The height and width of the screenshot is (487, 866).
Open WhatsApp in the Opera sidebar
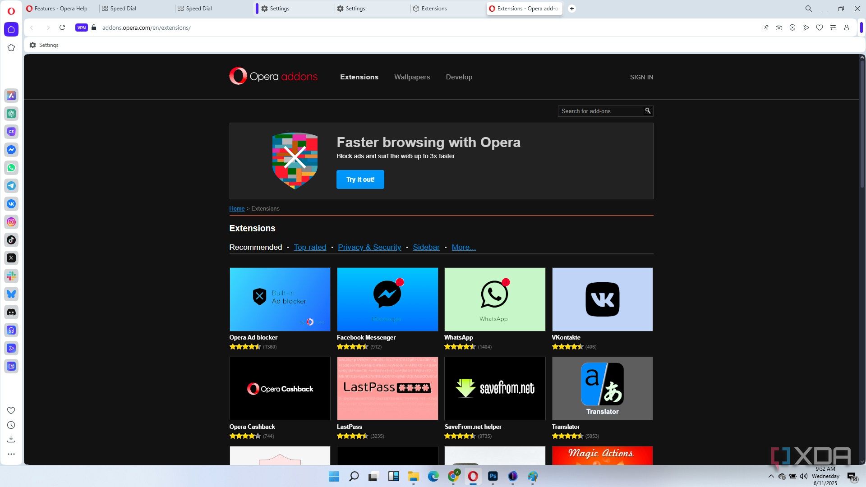(11, 168)
